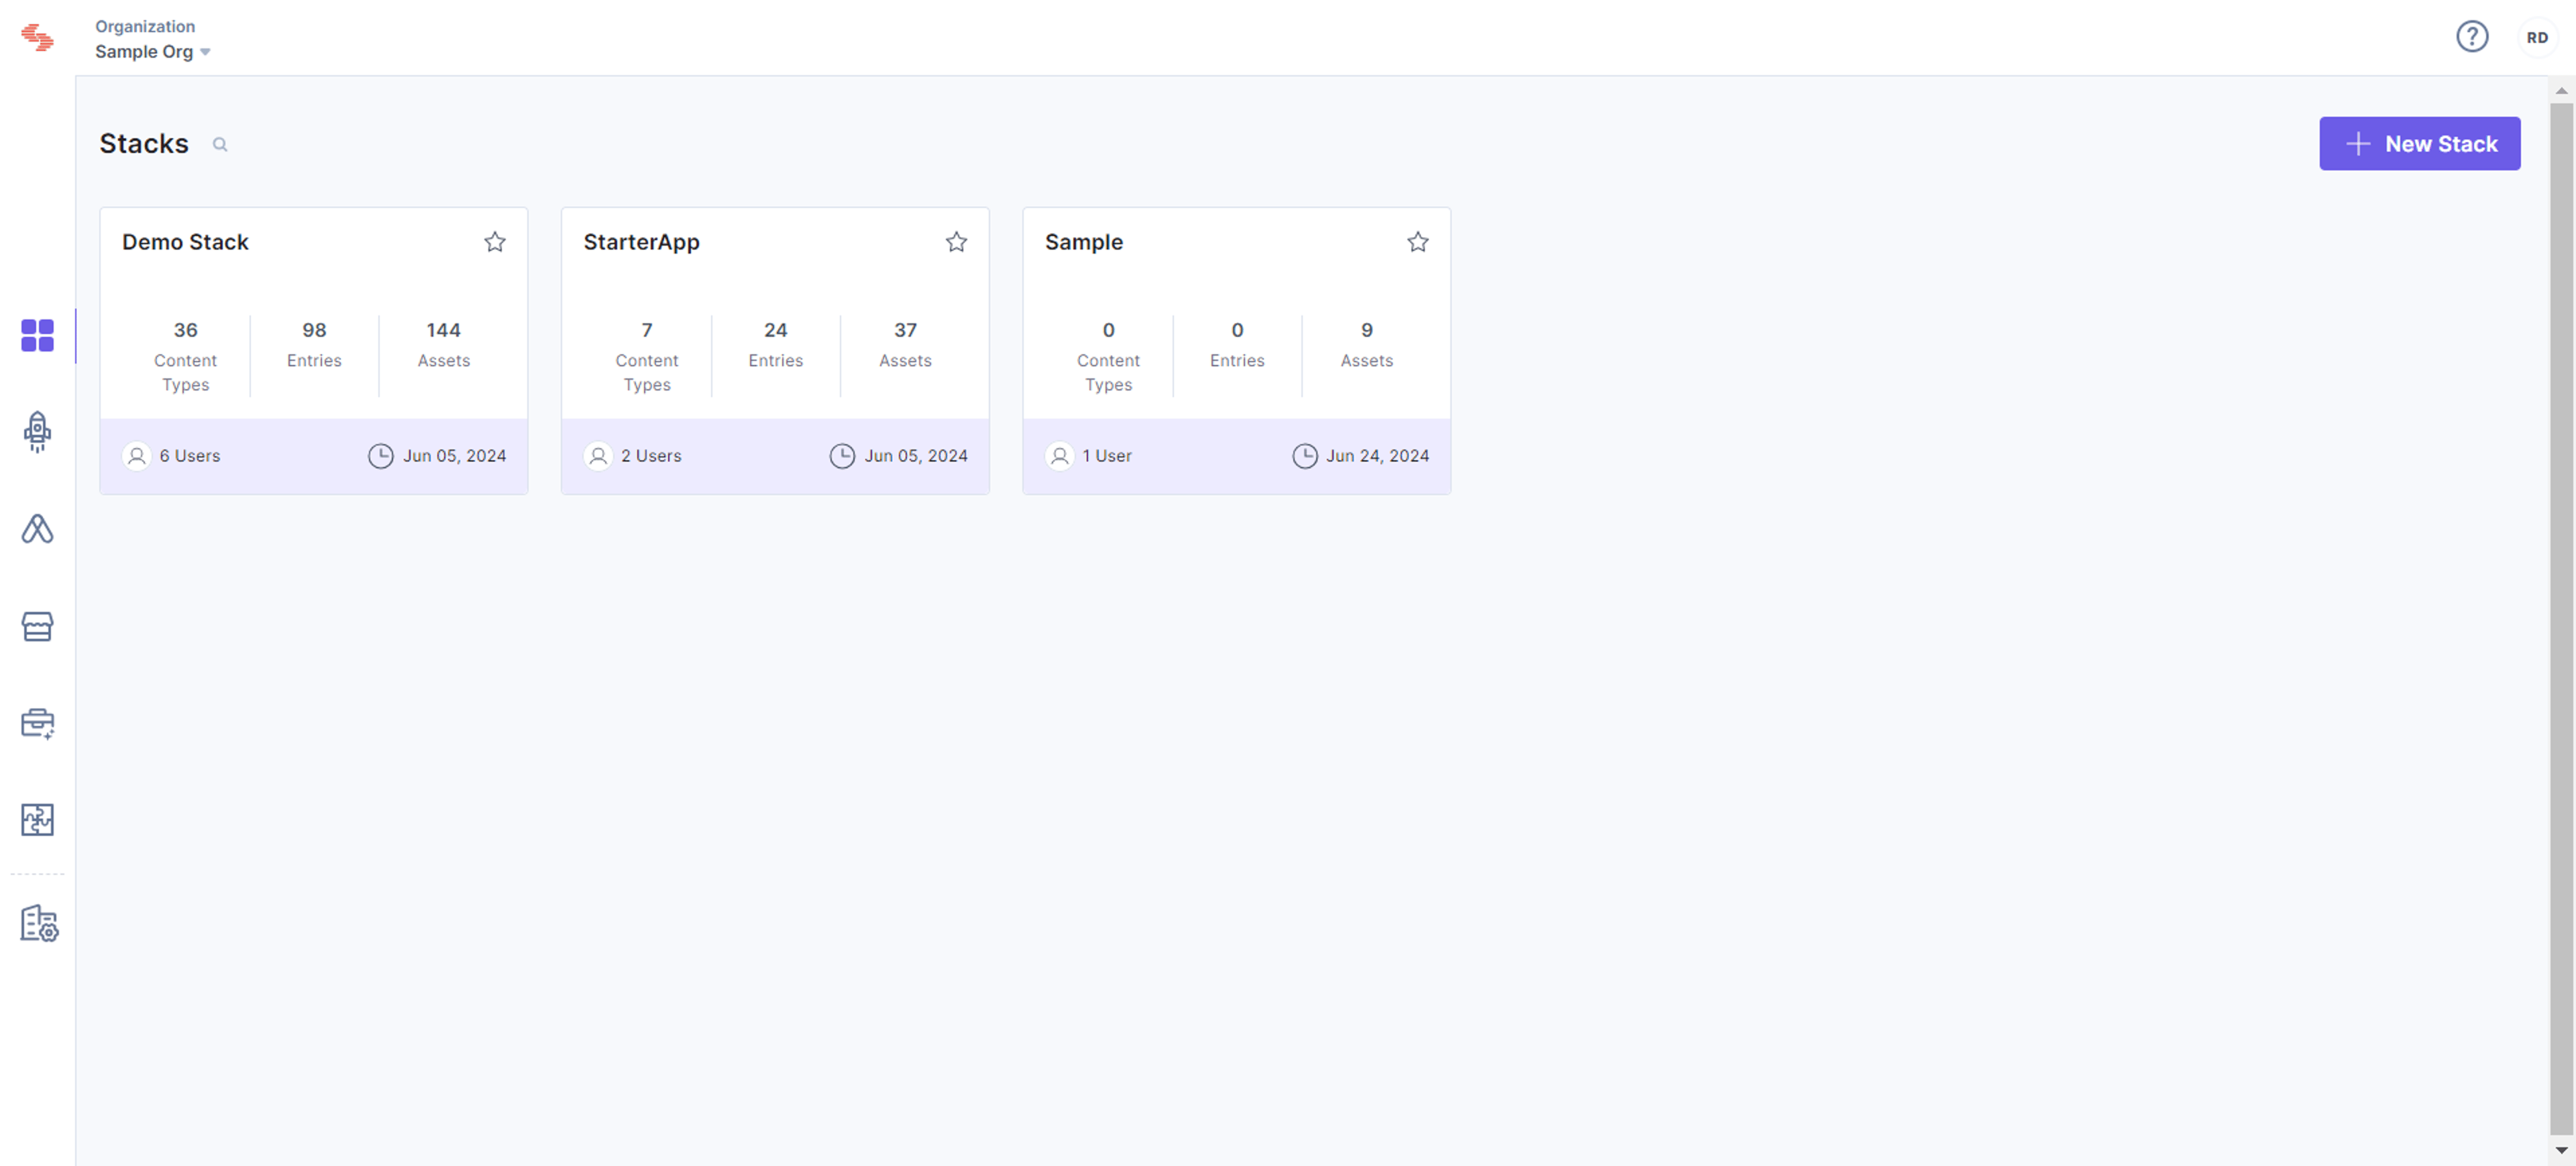Click the 6 Users label
The image size is (2576, 1166).
coord(190,456)
